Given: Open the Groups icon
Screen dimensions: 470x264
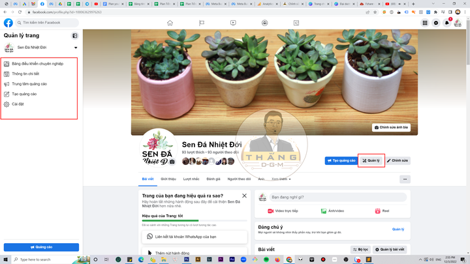Looking at the screenshot, I should click(x=264, y=23).
